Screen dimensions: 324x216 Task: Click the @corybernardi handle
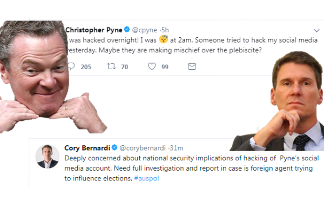click(x=143, y=148)
